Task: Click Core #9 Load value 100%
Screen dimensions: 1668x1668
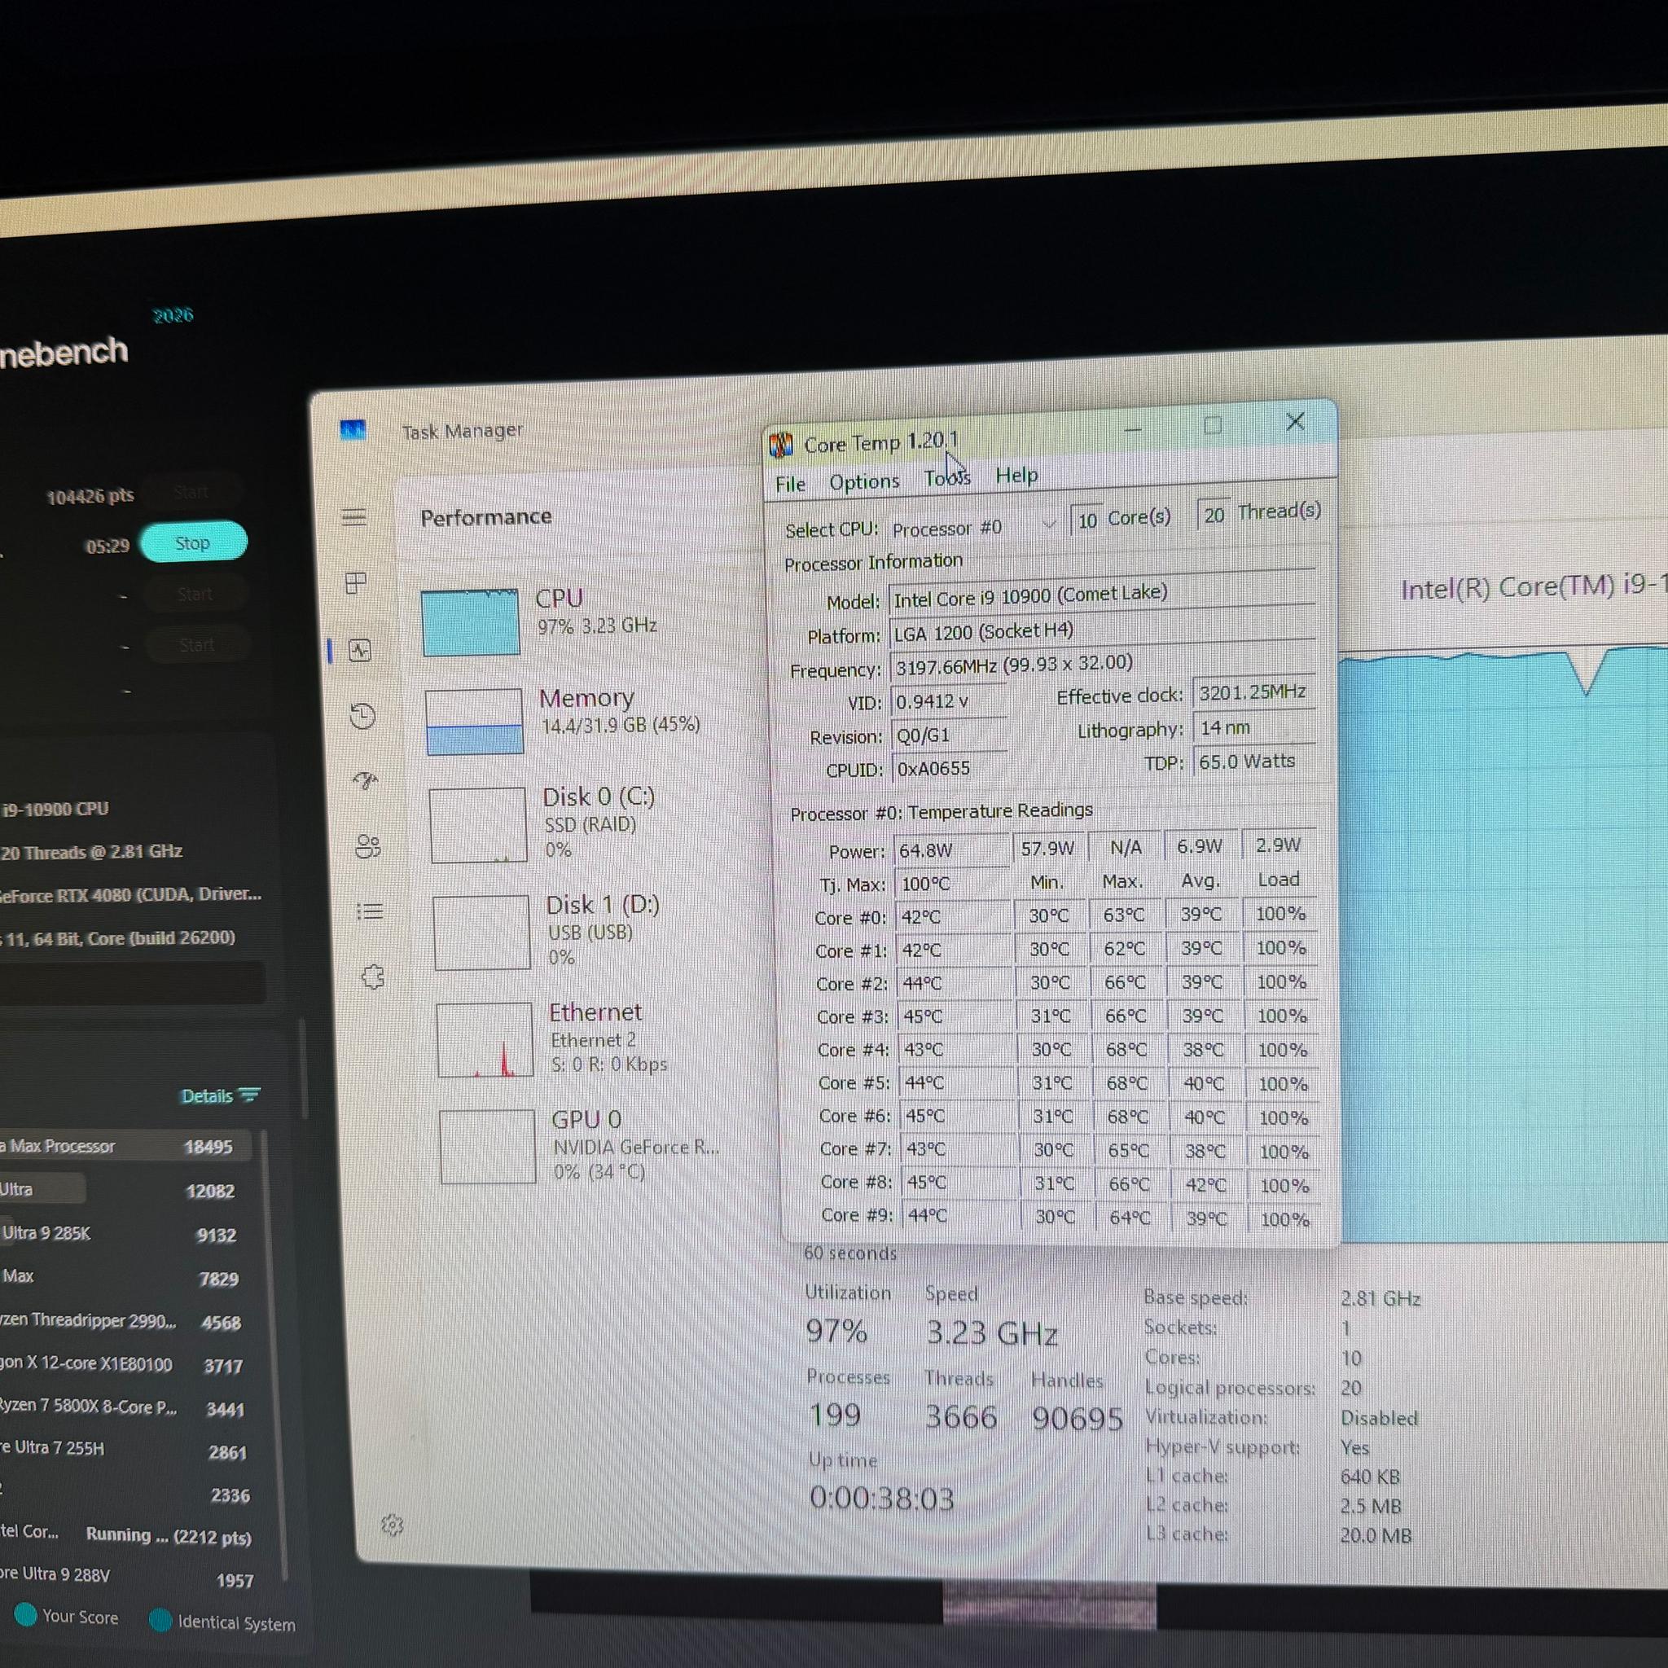Action: [1285, 1219]
